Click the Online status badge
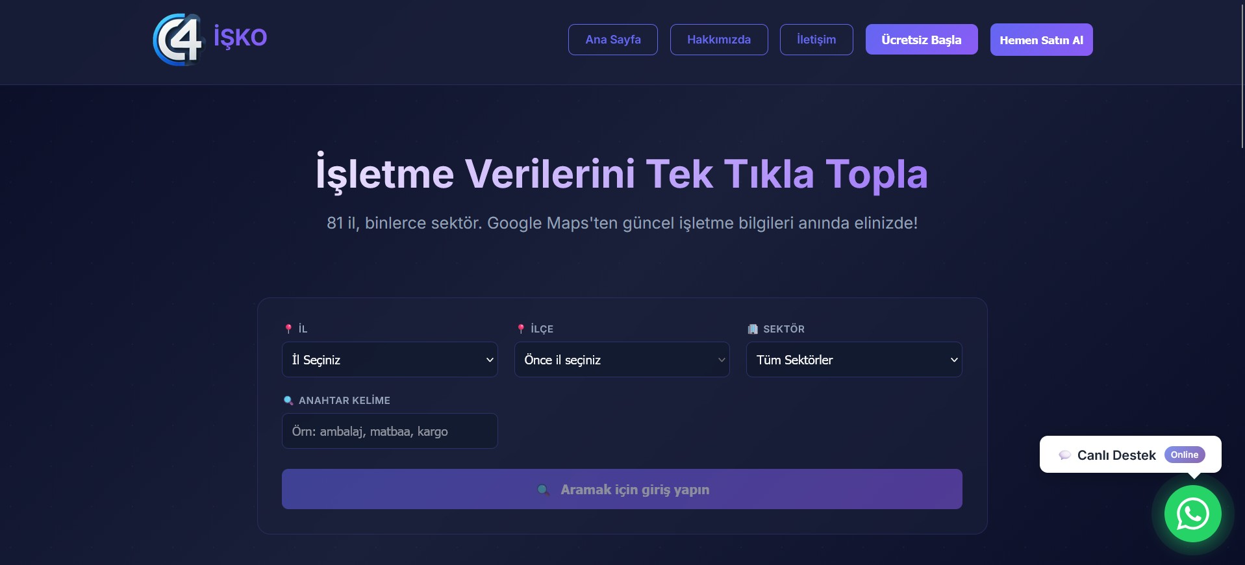The width and height of the screenshot is (1245, 565). pyautogui.click(x=1185, y=455)
